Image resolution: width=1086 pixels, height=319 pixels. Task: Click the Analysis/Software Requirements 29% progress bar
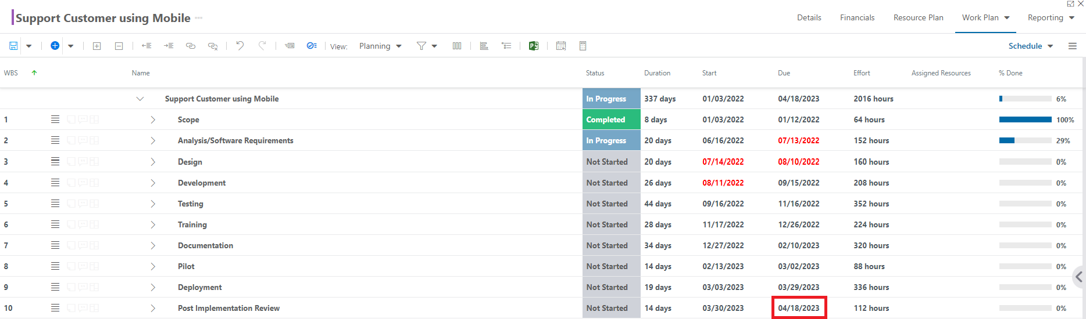1026,140
